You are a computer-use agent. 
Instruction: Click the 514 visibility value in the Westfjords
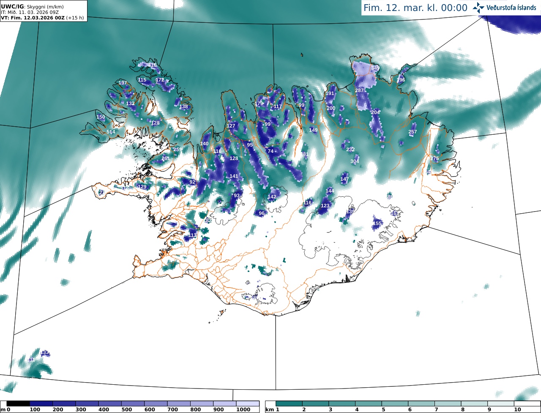111,132
